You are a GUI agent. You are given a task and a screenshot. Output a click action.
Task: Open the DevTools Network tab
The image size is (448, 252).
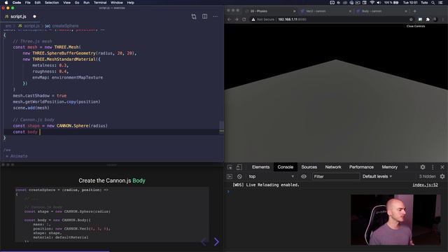pyautogui.click(x=333, y=167)
